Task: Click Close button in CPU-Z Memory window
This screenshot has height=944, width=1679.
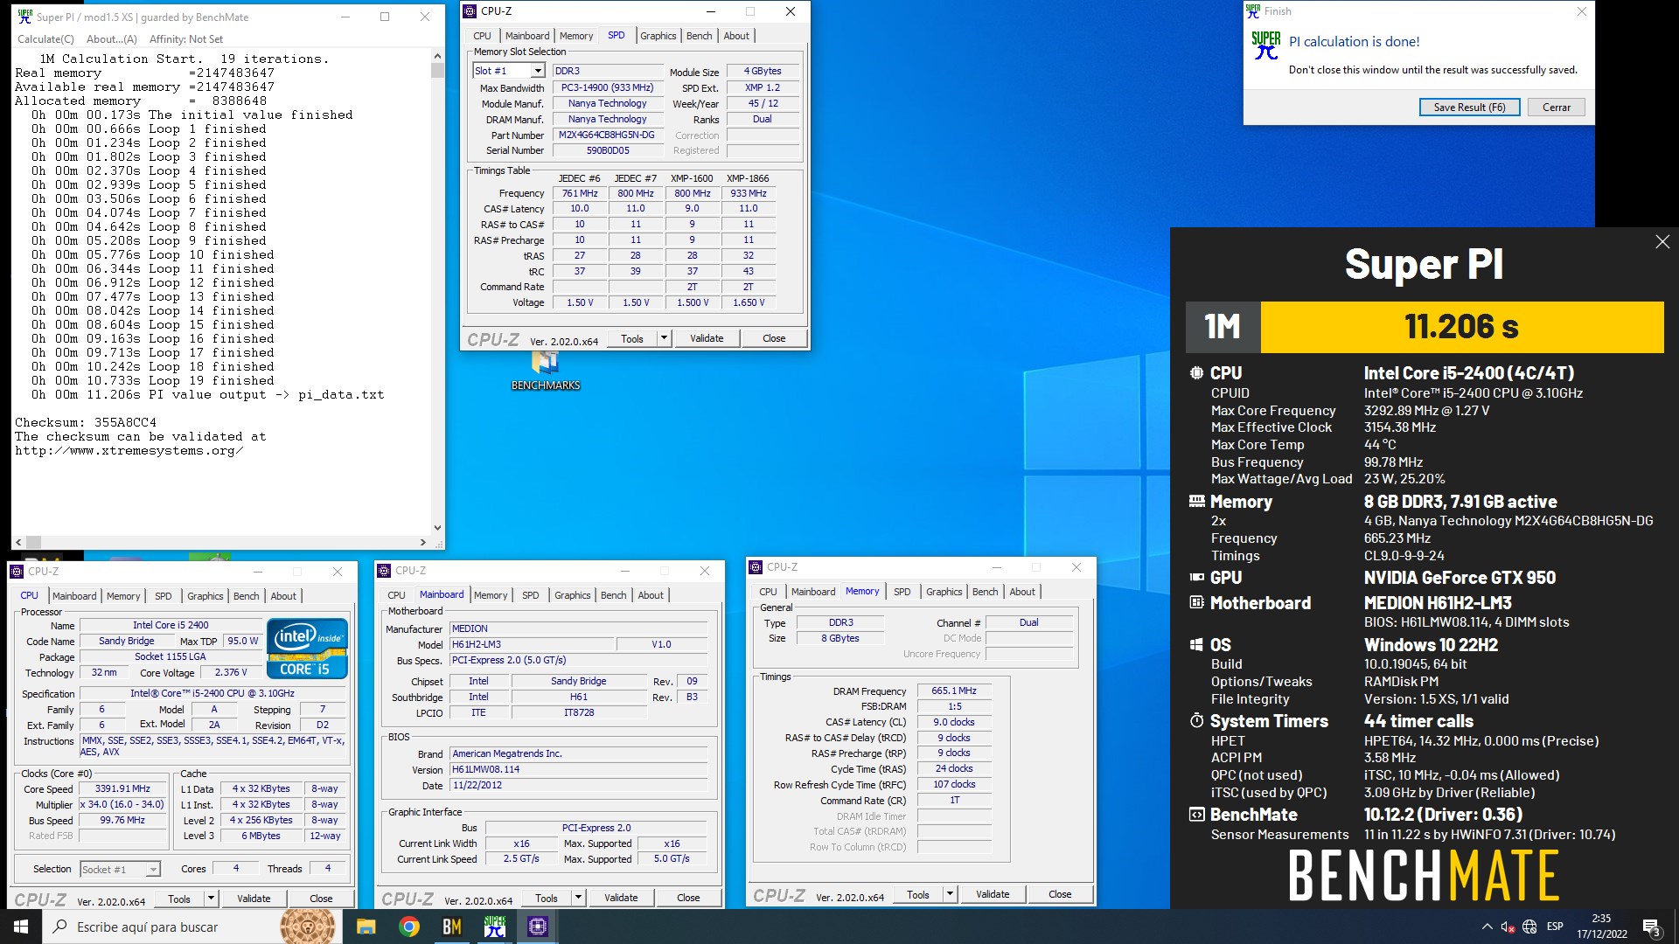Action: click(x=1060, y=894)
